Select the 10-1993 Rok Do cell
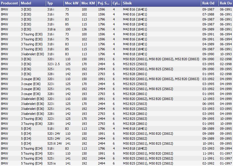 (x=226, y=54)
